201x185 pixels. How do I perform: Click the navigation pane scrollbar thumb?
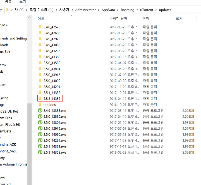[30, 144]
